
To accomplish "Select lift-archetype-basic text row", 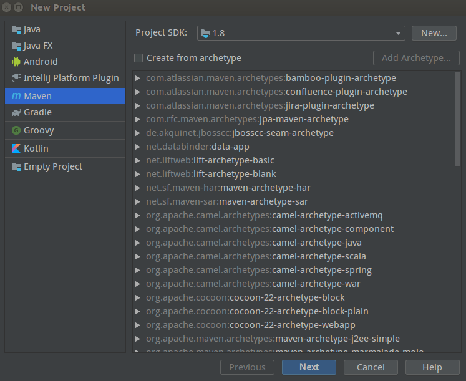I will [210, 160].
